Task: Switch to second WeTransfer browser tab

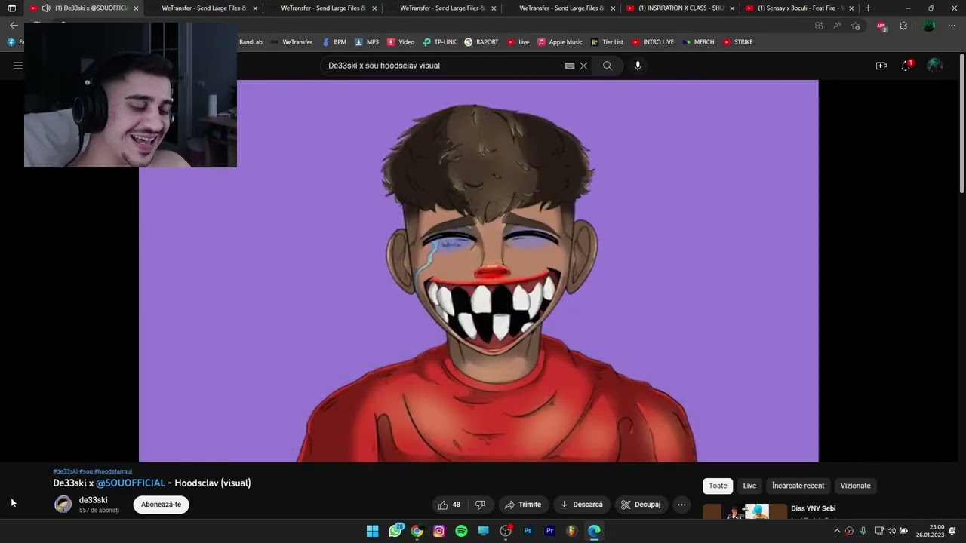Action: pos(323,8)
